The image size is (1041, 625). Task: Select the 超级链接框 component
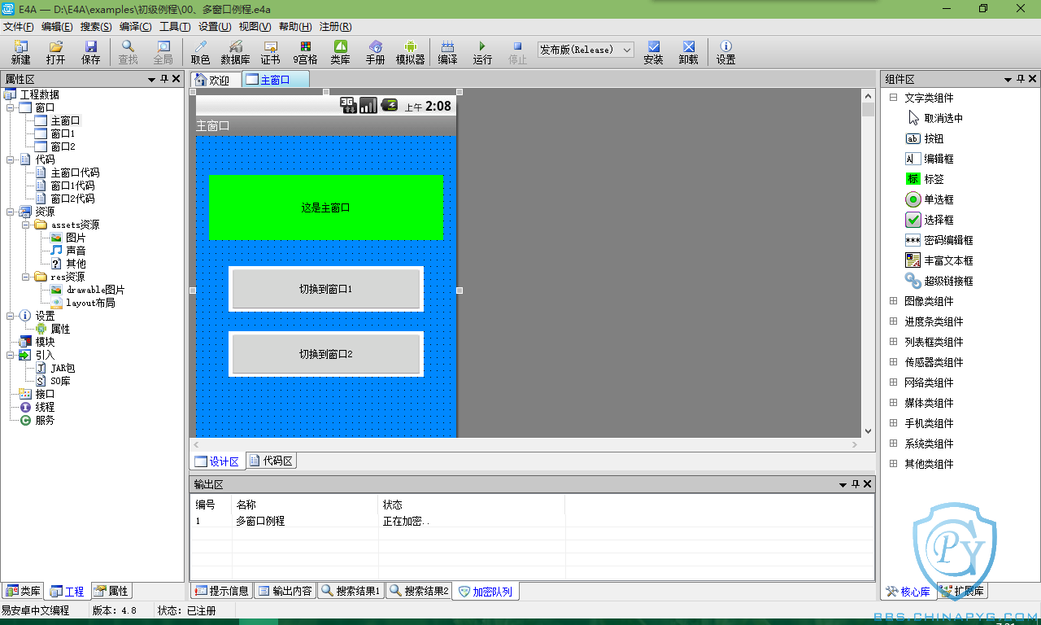pos(939,281)
